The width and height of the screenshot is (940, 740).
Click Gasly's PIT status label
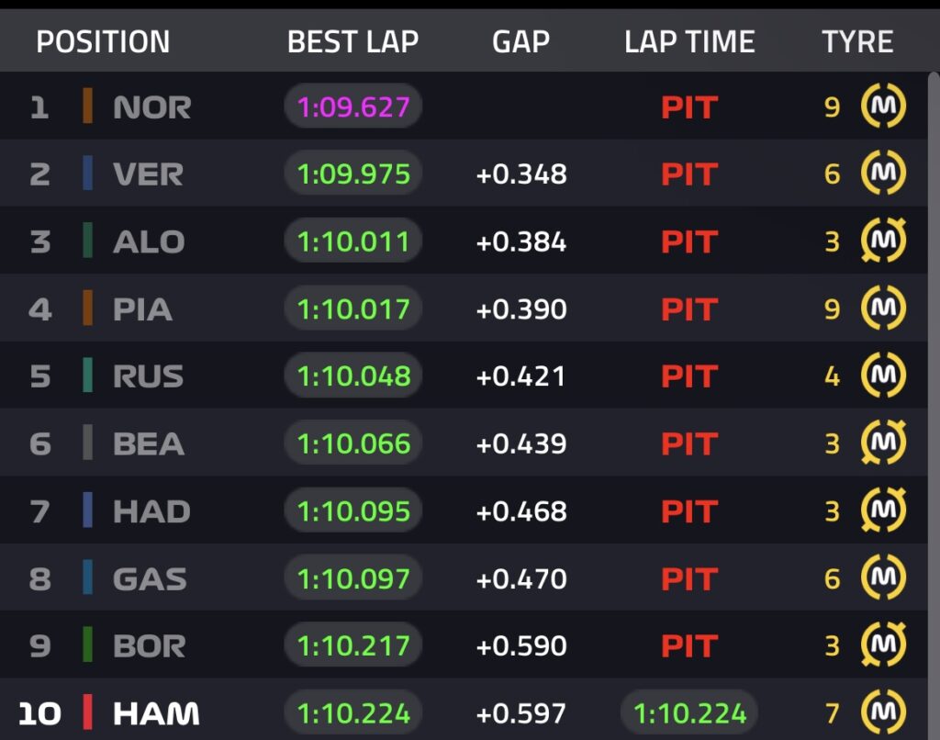coord(688,578)
